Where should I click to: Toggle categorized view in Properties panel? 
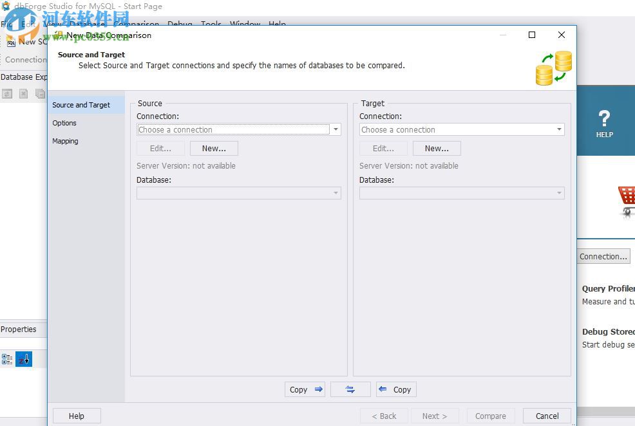(x=6, y=359)
